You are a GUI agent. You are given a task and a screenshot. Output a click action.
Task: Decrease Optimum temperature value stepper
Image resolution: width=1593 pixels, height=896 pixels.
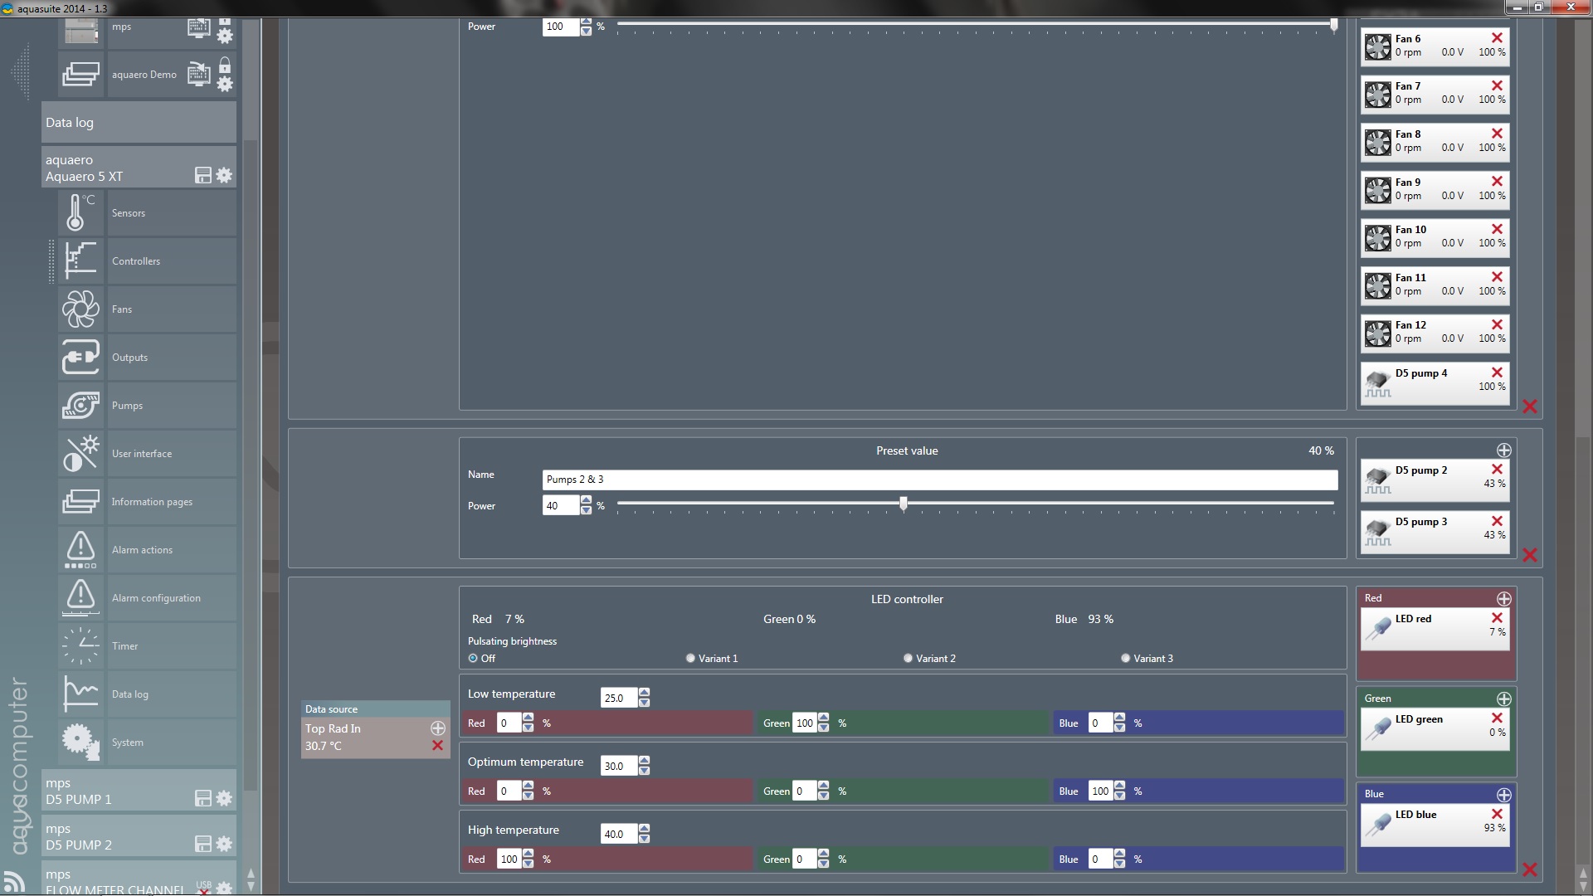pos(645,771)
